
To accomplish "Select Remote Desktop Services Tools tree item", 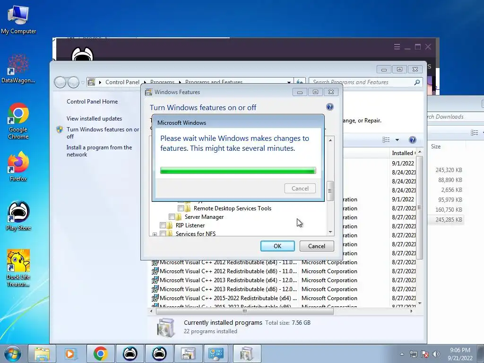I will 232,208.
